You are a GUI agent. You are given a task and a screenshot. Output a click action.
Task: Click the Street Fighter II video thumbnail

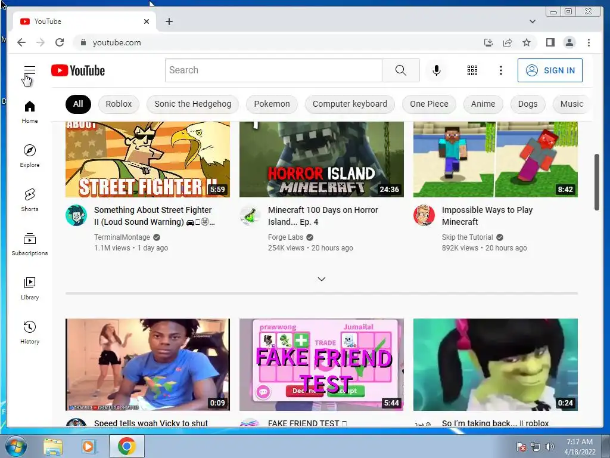pyautogui.click(x=148, y=159)
